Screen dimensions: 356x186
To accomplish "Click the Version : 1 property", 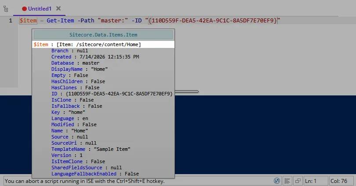I will pyautogui.click(x=67, y=155).
